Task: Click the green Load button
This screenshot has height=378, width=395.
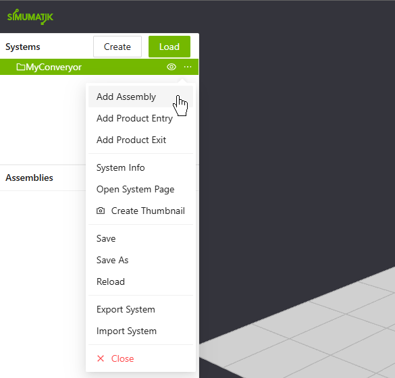Action: (x=169, y=47)
